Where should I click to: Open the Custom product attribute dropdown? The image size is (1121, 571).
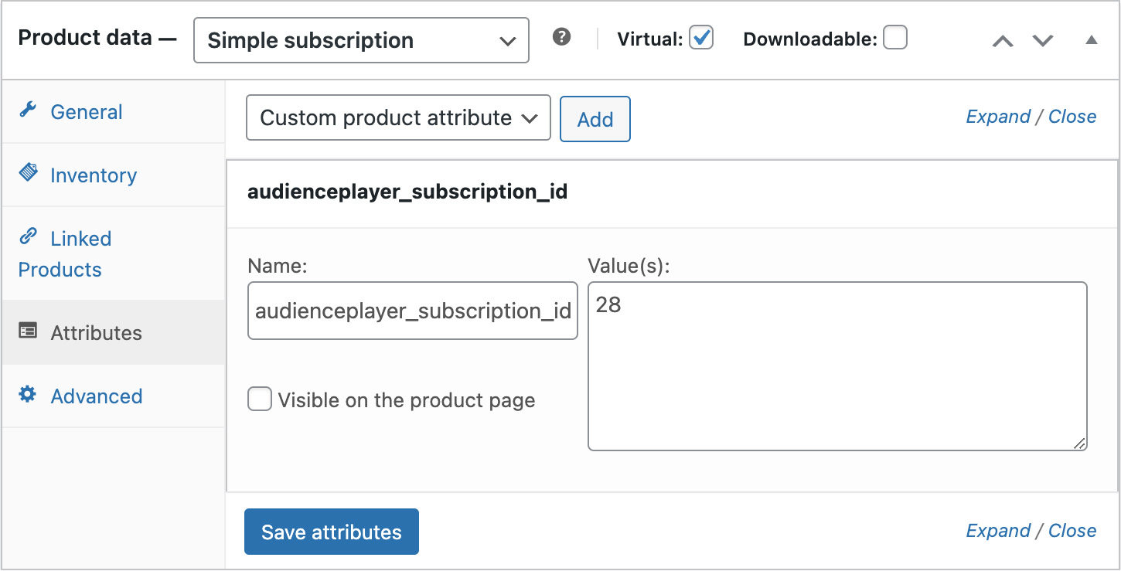(398, 117)
